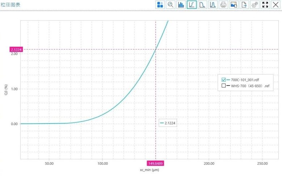Viewport: 282px width, 176px height.
Task: Click the pink 149.8489 x-axis marker
Action: pyautogui.click(x=156, y=163)
